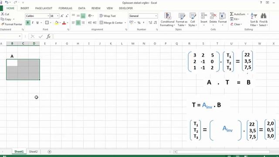This screenshot has height=157, width=279.
Task: Decrease font size with the small A icon
Action: tap(67, 16)
